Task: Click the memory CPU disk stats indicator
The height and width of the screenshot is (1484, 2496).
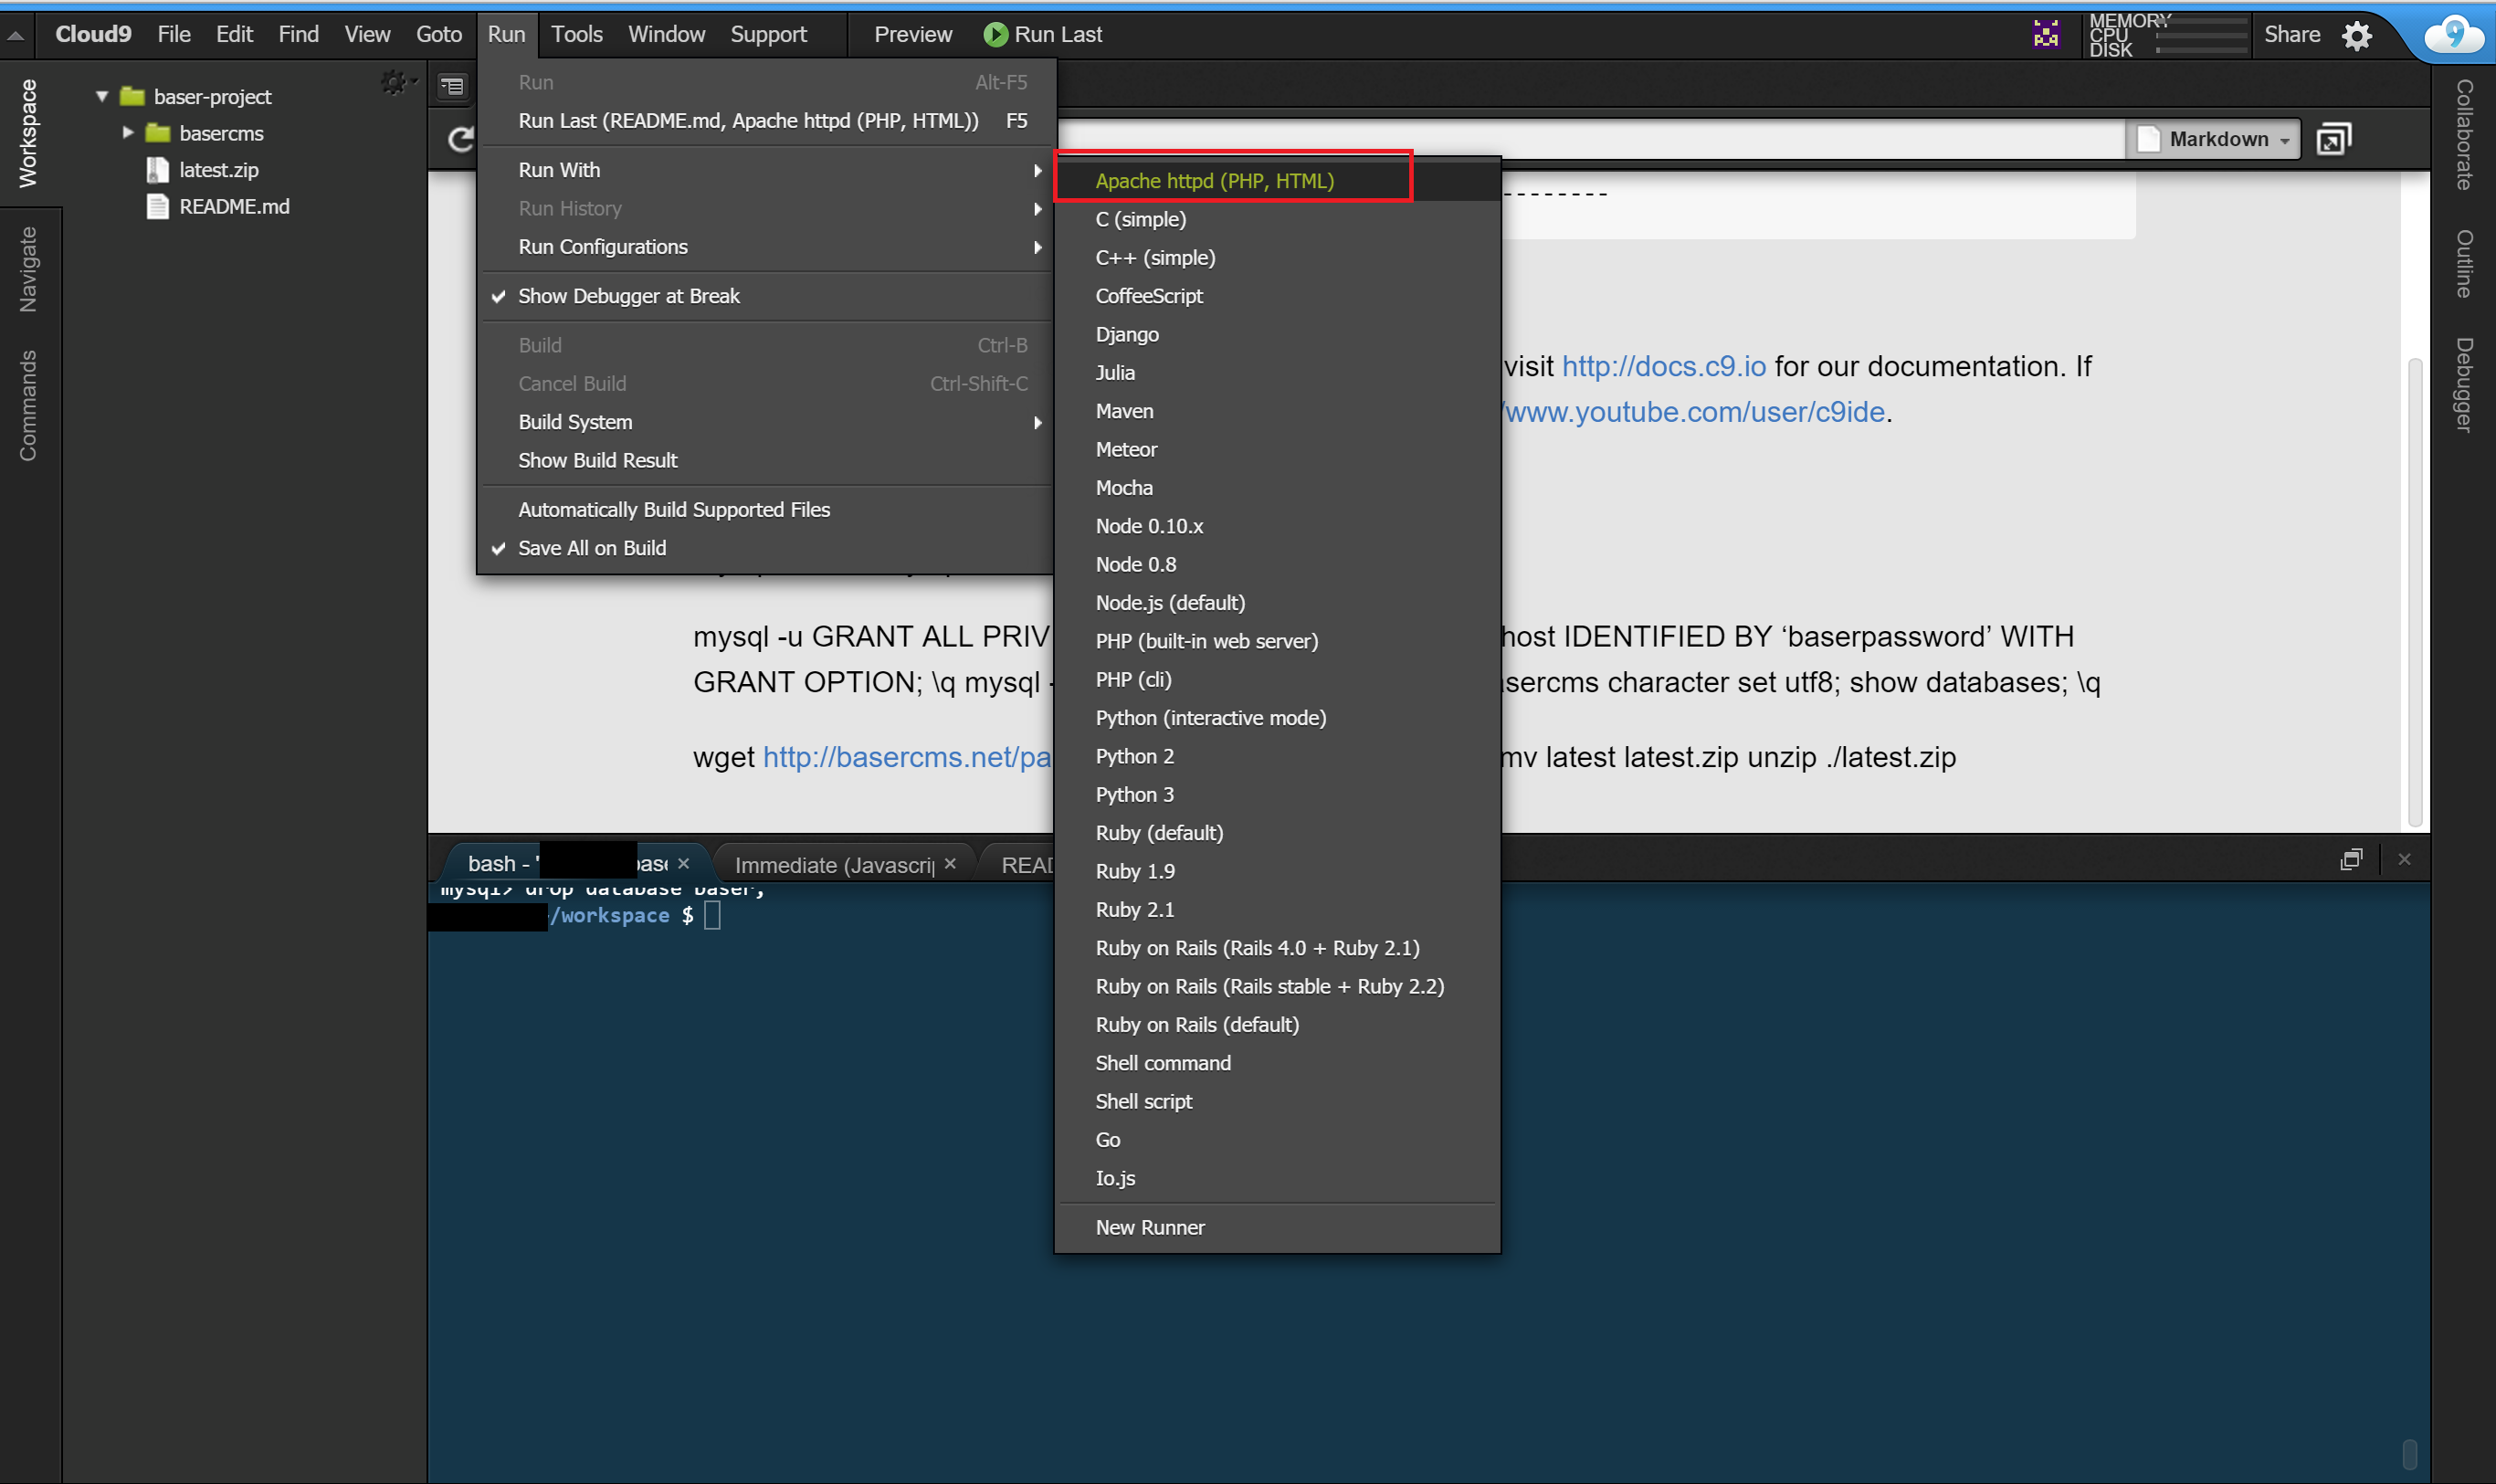Action: tap(2167, 35)
